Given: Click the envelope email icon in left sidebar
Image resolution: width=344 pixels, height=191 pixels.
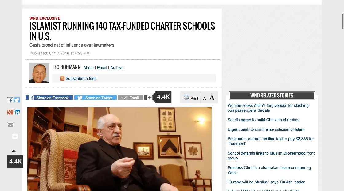Looking at the screenshot, I should coord(10,125).
